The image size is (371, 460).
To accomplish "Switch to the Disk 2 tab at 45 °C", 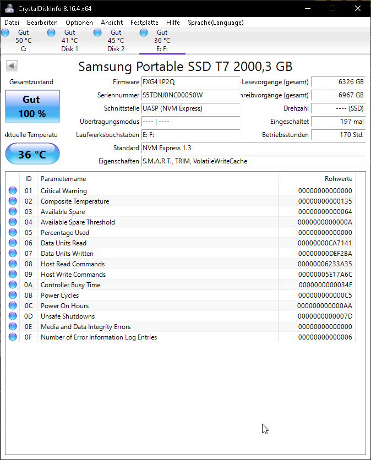I will point(116,41).
